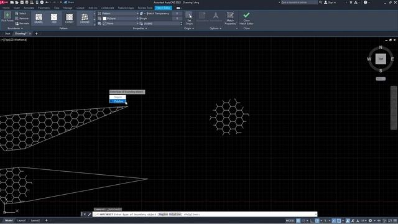Viewport: 398px width, 224px height.
Task: Click the command line input area
Action: tap(205, 214)
